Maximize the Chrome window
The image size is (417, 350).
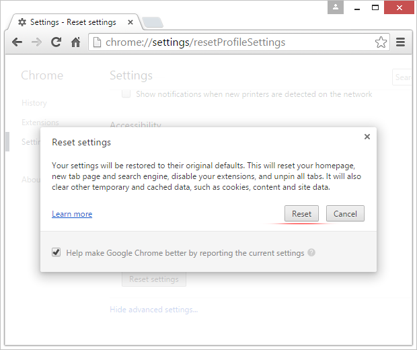point(375,7)
